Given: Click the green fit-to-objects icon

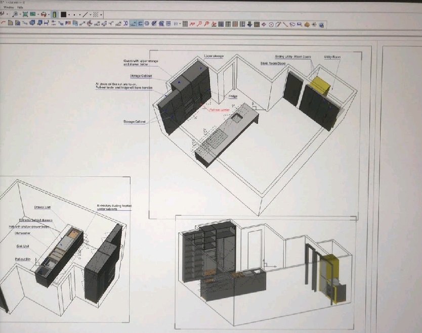Looking at the screenshot, I should 25,14.
